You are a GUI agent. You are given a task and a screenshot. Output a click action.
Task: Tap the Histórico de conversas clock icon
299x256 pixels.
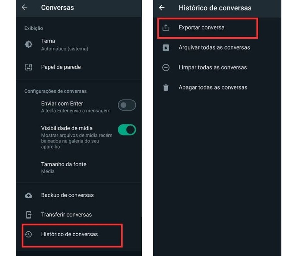[x=29, y=234]
